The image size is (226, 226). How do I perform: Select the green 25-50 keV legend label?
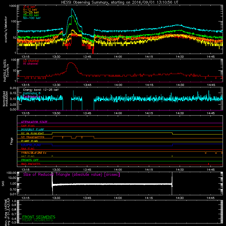31,15
